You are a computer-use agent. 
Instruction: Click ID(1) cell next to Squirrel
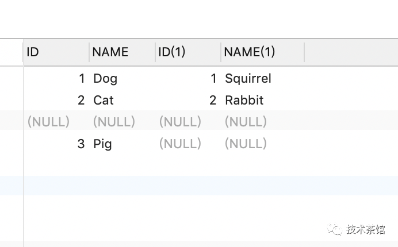pos(213,79)
